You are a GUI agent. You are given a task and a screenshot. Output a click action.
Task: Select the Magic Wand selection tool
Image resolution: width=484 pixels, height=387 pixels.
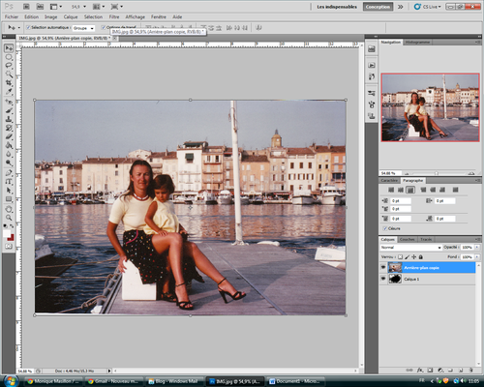tap(9, 74)
